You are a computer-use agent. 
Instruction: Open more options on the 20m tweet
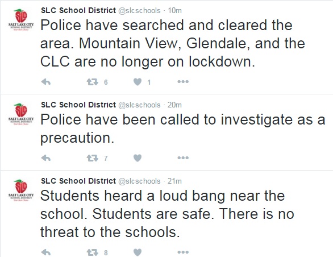(183, 157)
